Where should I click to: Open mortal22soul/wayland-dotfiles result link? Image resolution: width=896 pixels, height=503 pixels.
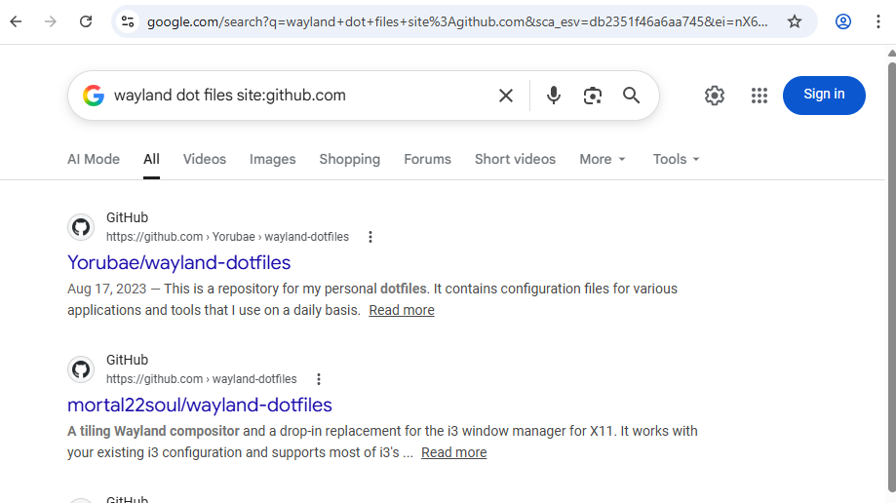pyautogui.click(x=200, y=405)
